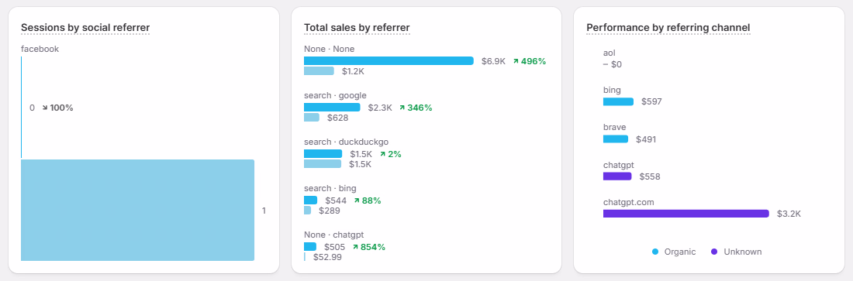The width and height of the screenshot is (853, 281).
Task: Click the large facebook previous-period bar
Action: [x=137, y=211]
